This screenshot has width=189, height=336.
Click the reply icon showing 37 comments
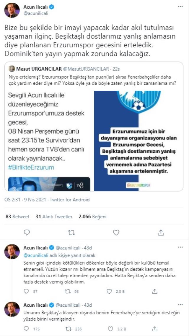(x=26, y=292)
